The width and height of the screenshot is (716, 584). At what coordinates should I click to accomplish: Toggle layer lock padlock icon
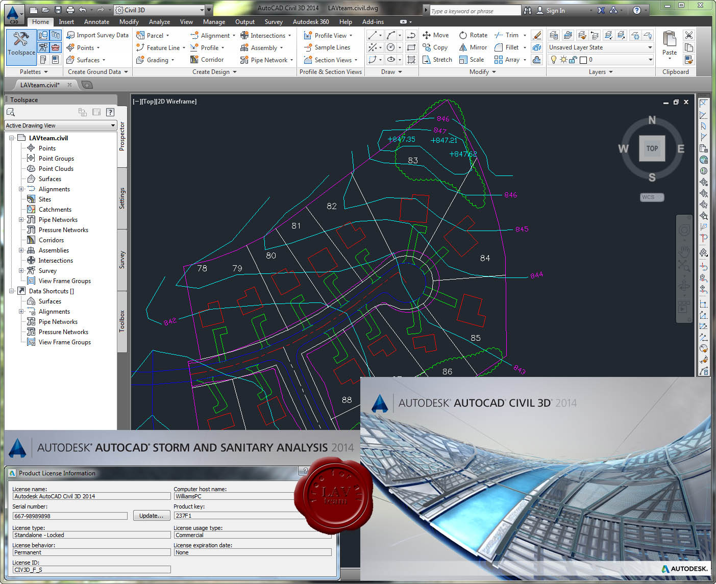point(573,60)
